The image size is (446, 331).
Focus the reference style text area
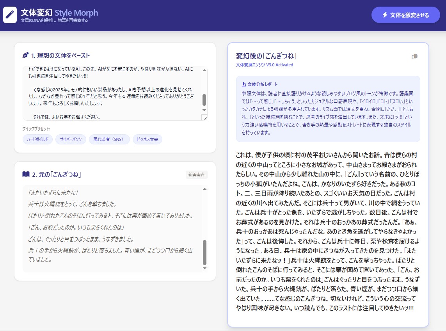pyautogui.click(x=111, y=93)
